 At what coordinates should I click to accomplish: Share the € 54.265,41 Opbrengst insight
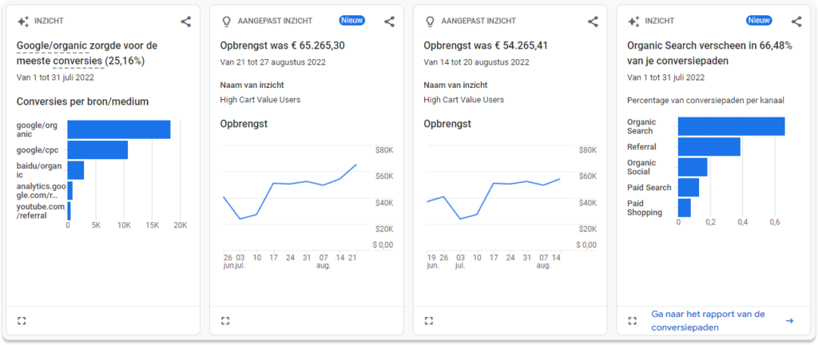pos(593,22)
